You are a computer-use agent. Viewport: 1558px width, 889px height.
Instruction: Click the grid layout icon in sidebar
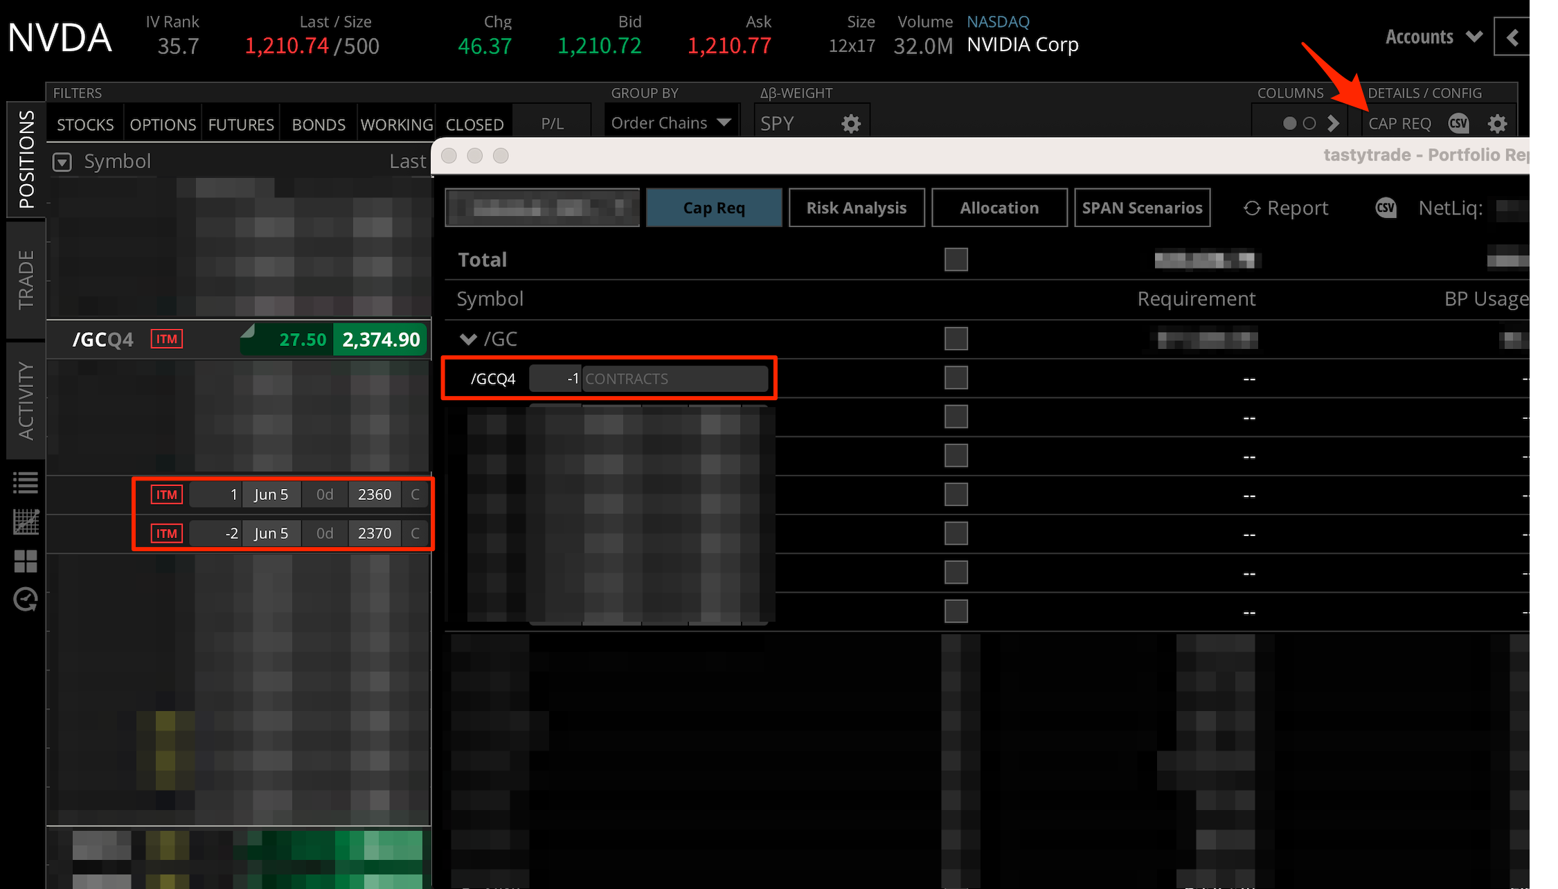click(26, 562)
